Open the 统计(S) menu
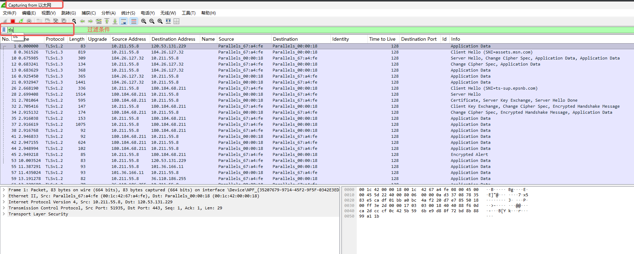634x254 pixels. point(128,13)
